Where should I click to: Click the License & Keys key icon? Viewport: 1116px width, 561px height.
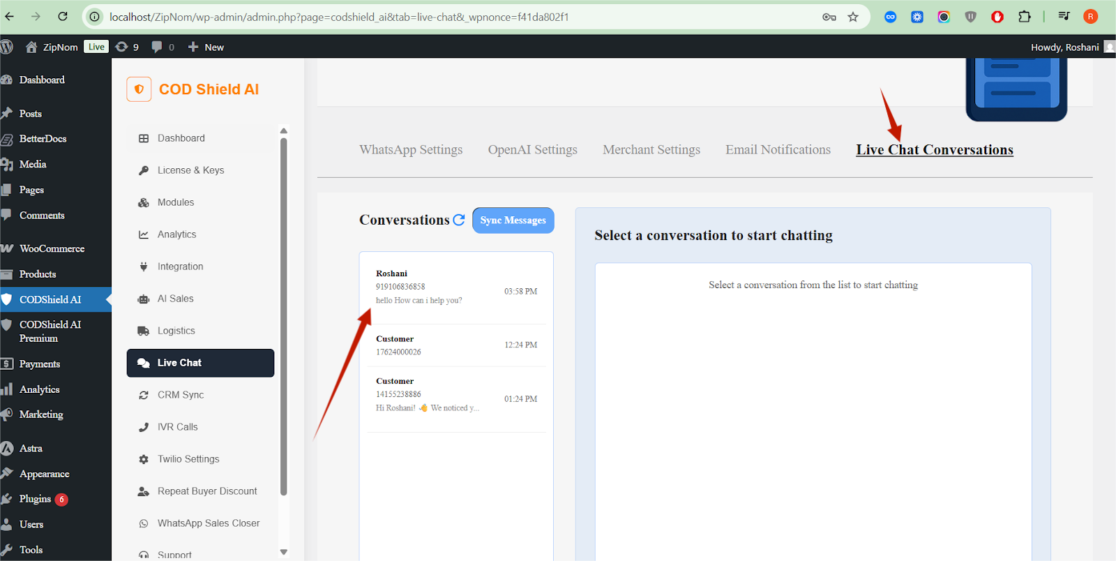pyautogui.click(x=144, y=170)
